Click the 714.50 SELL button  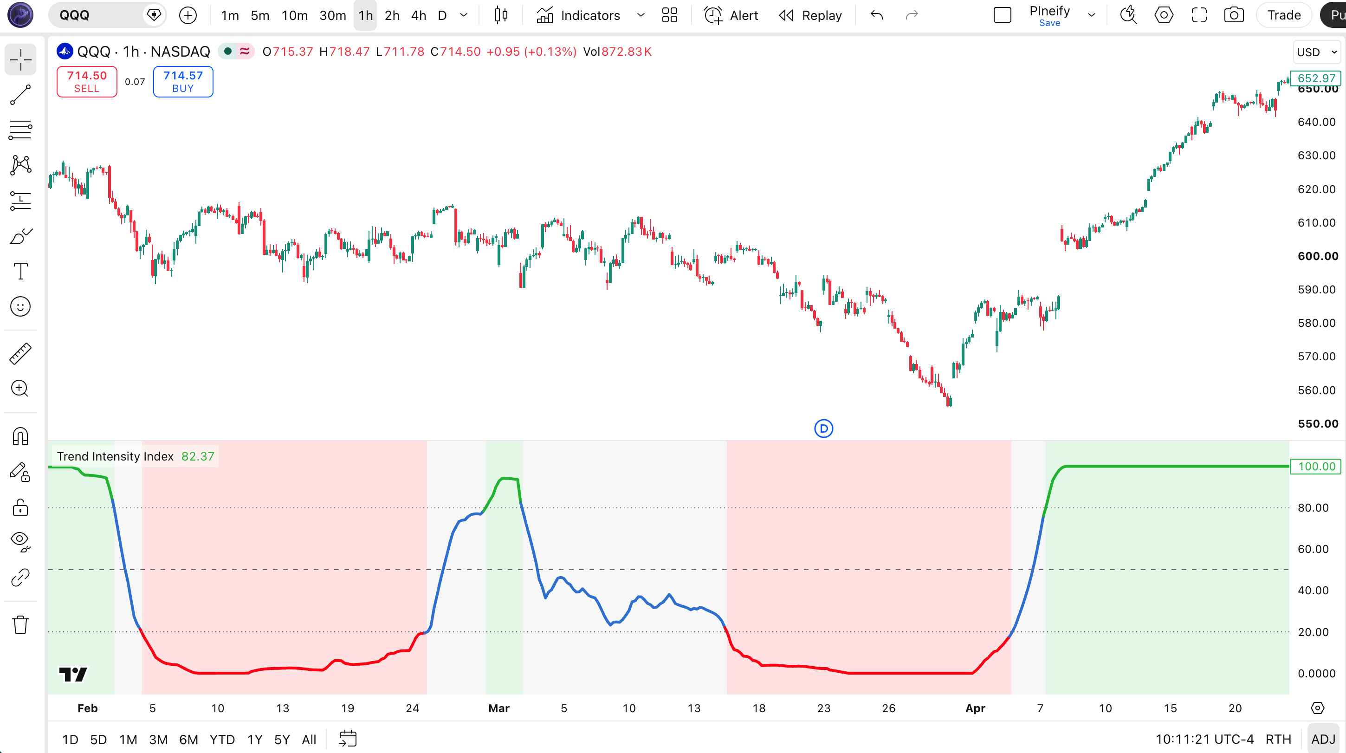click(87, 82)
